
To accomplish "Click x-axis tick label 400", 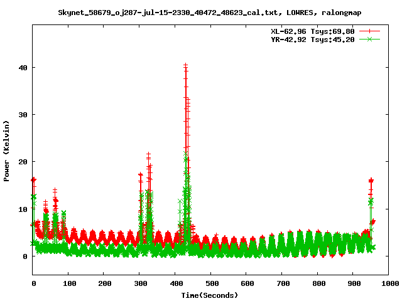I will pyautogui.click(x=176, y=283).
